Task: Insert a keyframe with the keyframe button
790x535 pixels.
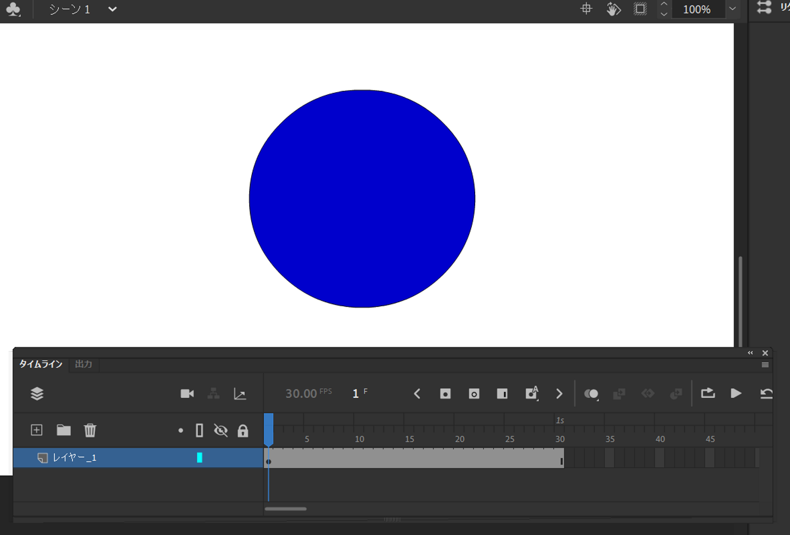Action: tap(445, 394)
